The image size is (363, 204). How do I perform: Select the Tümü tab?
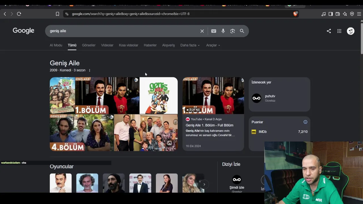point(72,45)
